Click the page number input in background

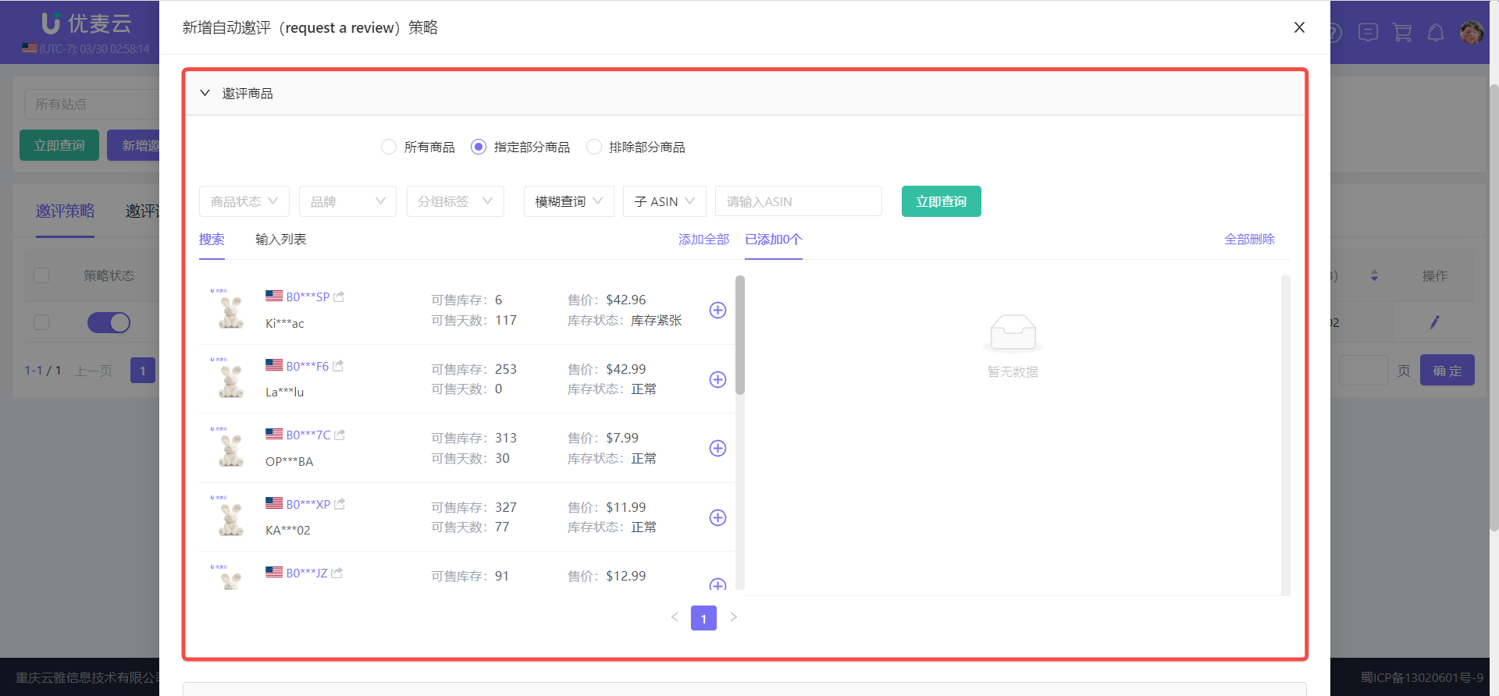pos(1363,371)
